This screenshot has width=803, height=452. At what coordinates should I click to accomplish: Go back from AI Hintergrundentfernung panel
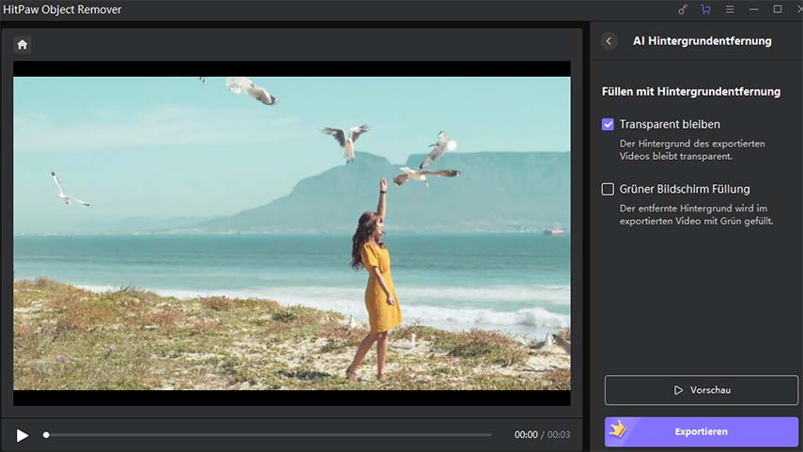point(609,41)
